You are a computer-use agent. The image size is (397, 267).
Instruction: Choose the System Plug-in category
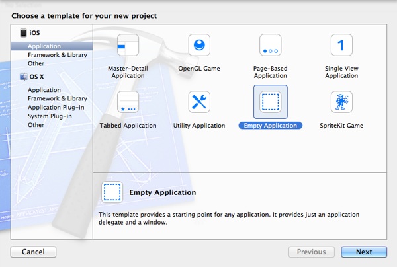click(x=50, y=116)
